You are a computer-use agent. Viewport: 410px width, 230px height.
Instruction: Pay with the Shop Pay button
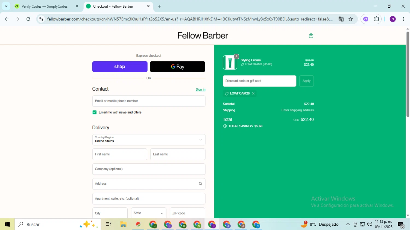(120, 67)
